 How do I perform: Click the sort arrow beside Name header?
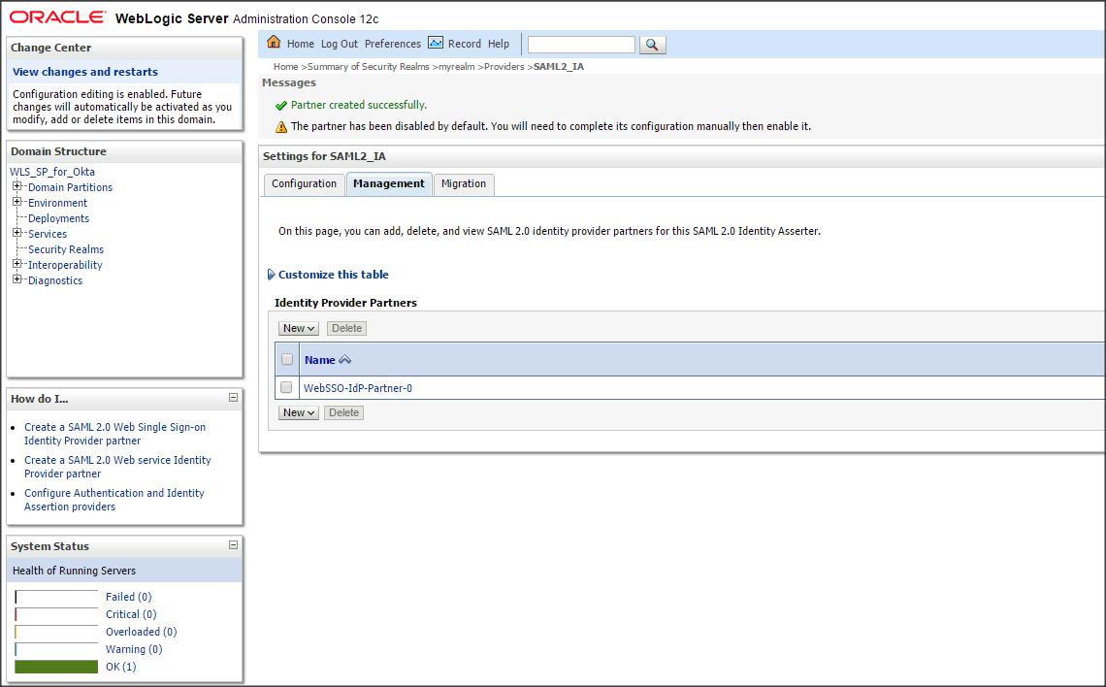[x=345, y=360]
